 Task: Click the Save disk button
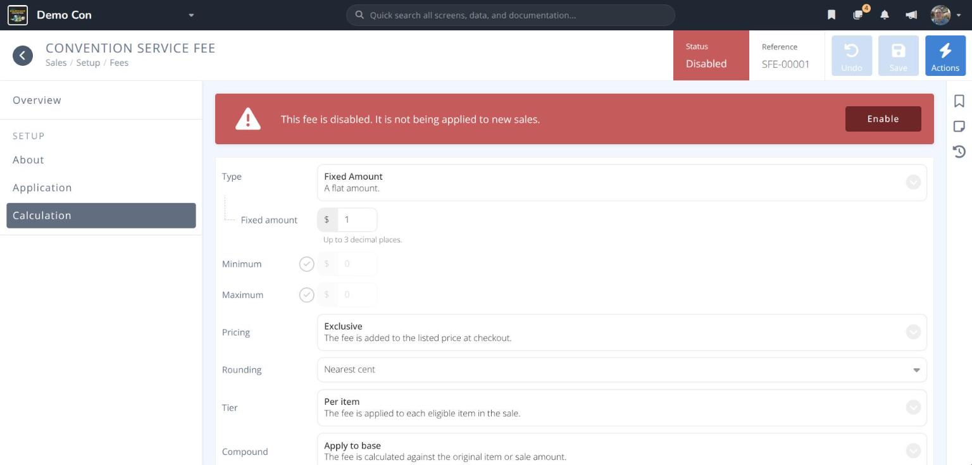(899, 56)
